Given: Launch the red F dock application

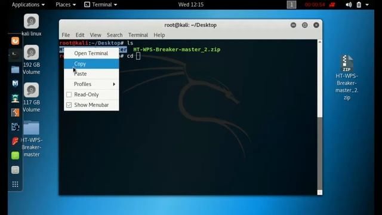Looking at the screenshot, I should [15, 141].
